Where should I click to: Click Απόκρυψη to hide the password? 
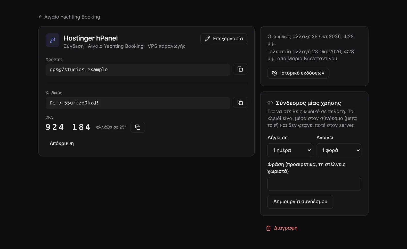[x=62, y=143]
